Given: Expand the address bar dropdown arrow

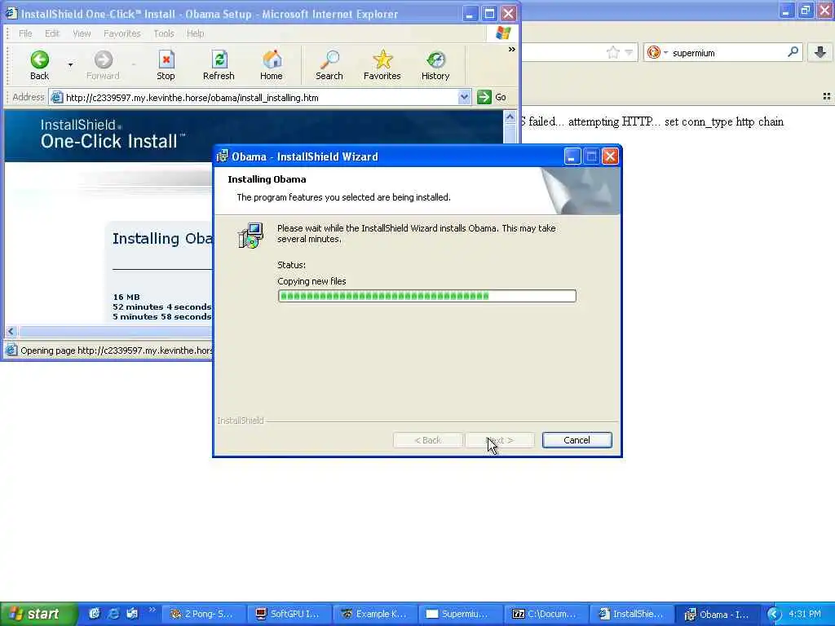Looking at the screenshot, I should (464, 98).
